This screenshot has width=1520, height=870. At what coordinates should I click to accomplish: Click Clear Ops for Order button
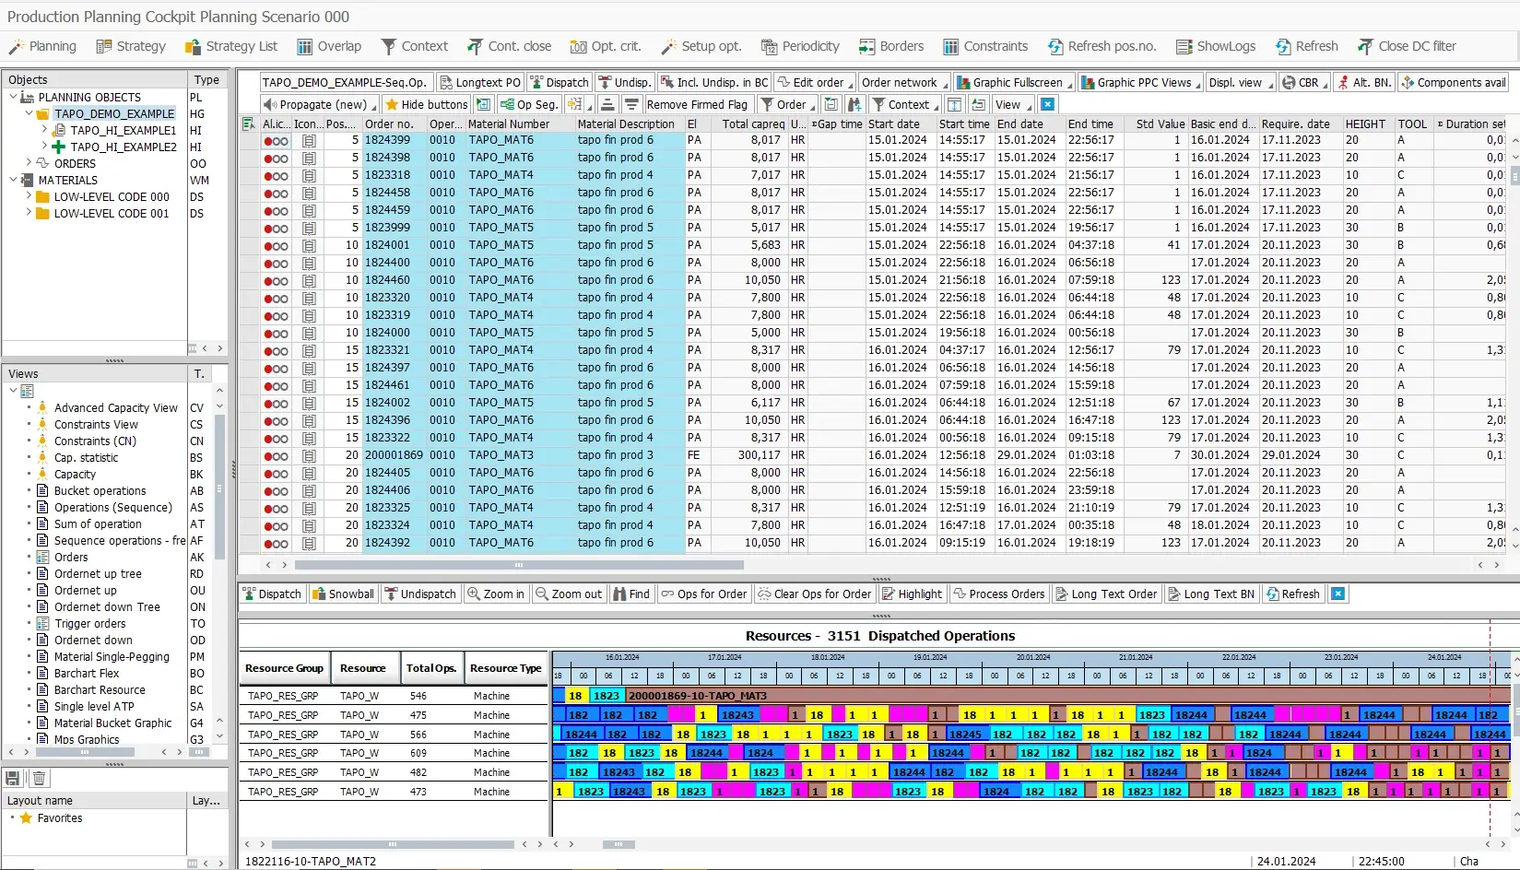tap(814, 594)
